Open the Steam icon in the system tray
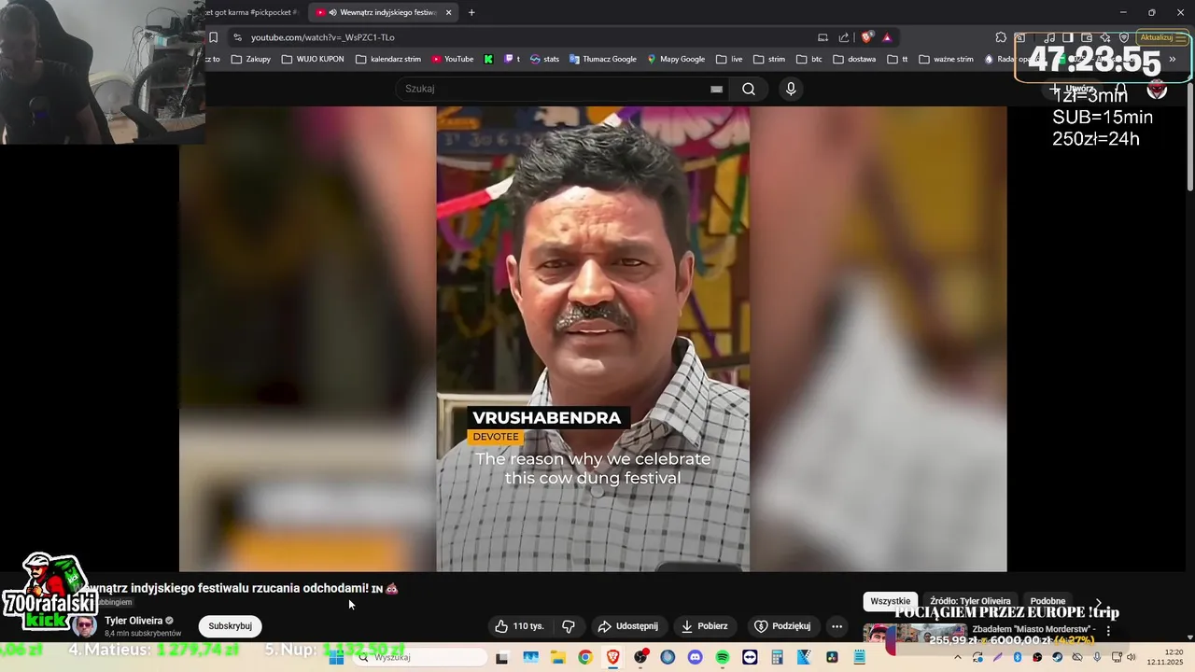1195x672 pixels. (1057, 657)
